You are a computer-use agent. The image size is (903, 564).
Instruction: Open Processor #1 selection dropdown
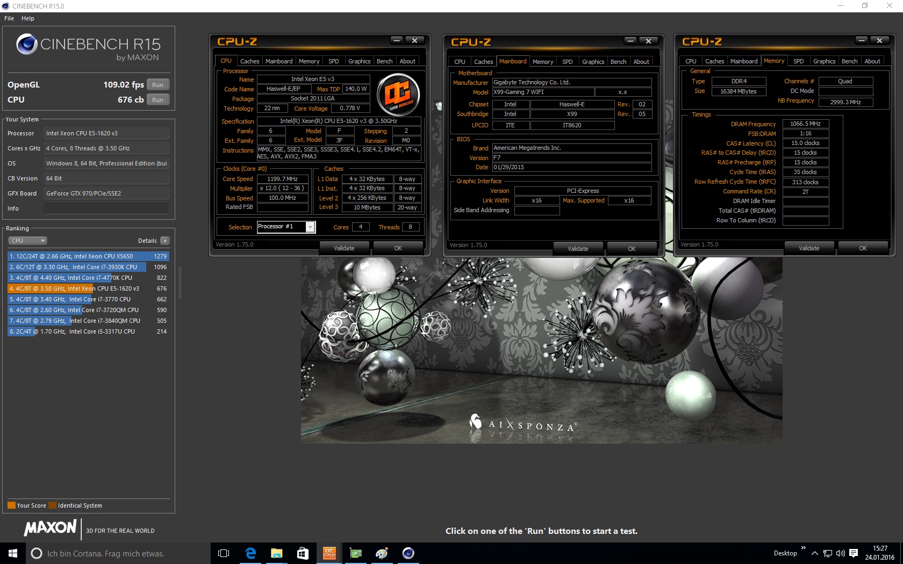(x=310, y=227)
